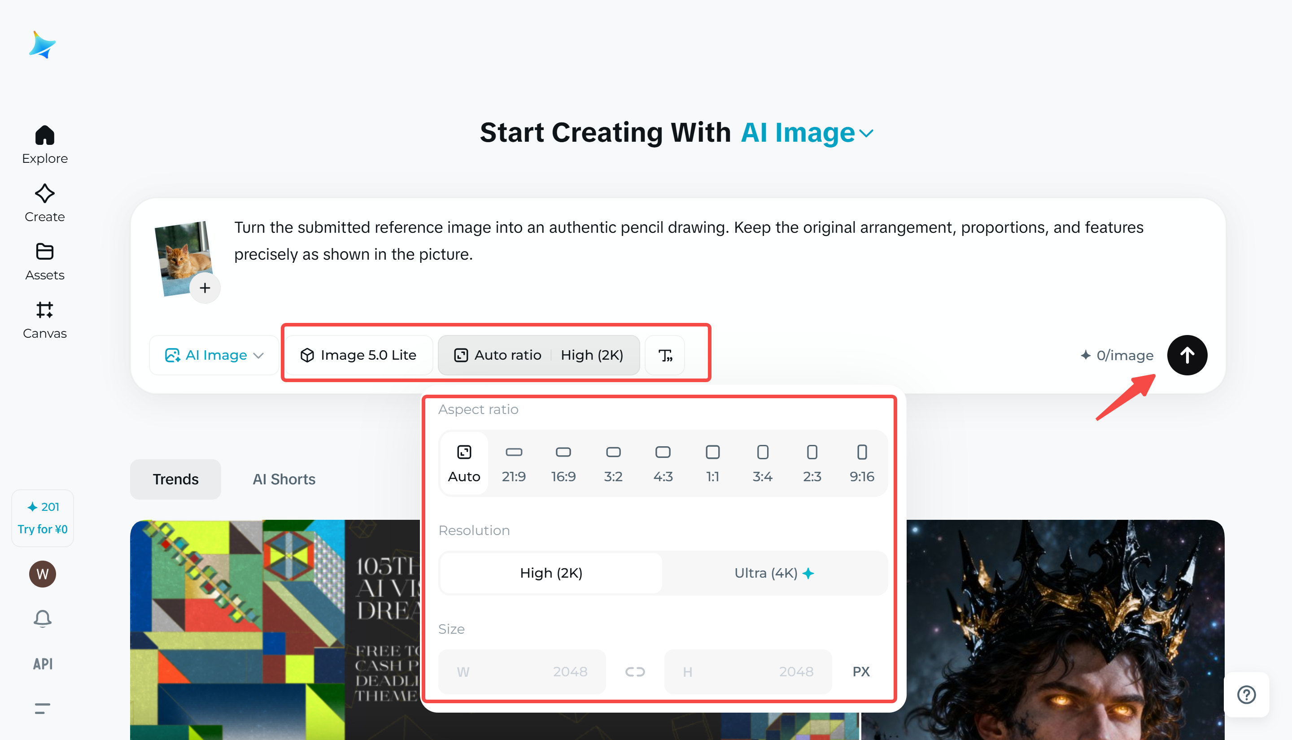This screenshot has height=740, width=1292.
Task: Select the 16:9 aspect ratio option
Action: pyautogui.click(x=563, y=463)
